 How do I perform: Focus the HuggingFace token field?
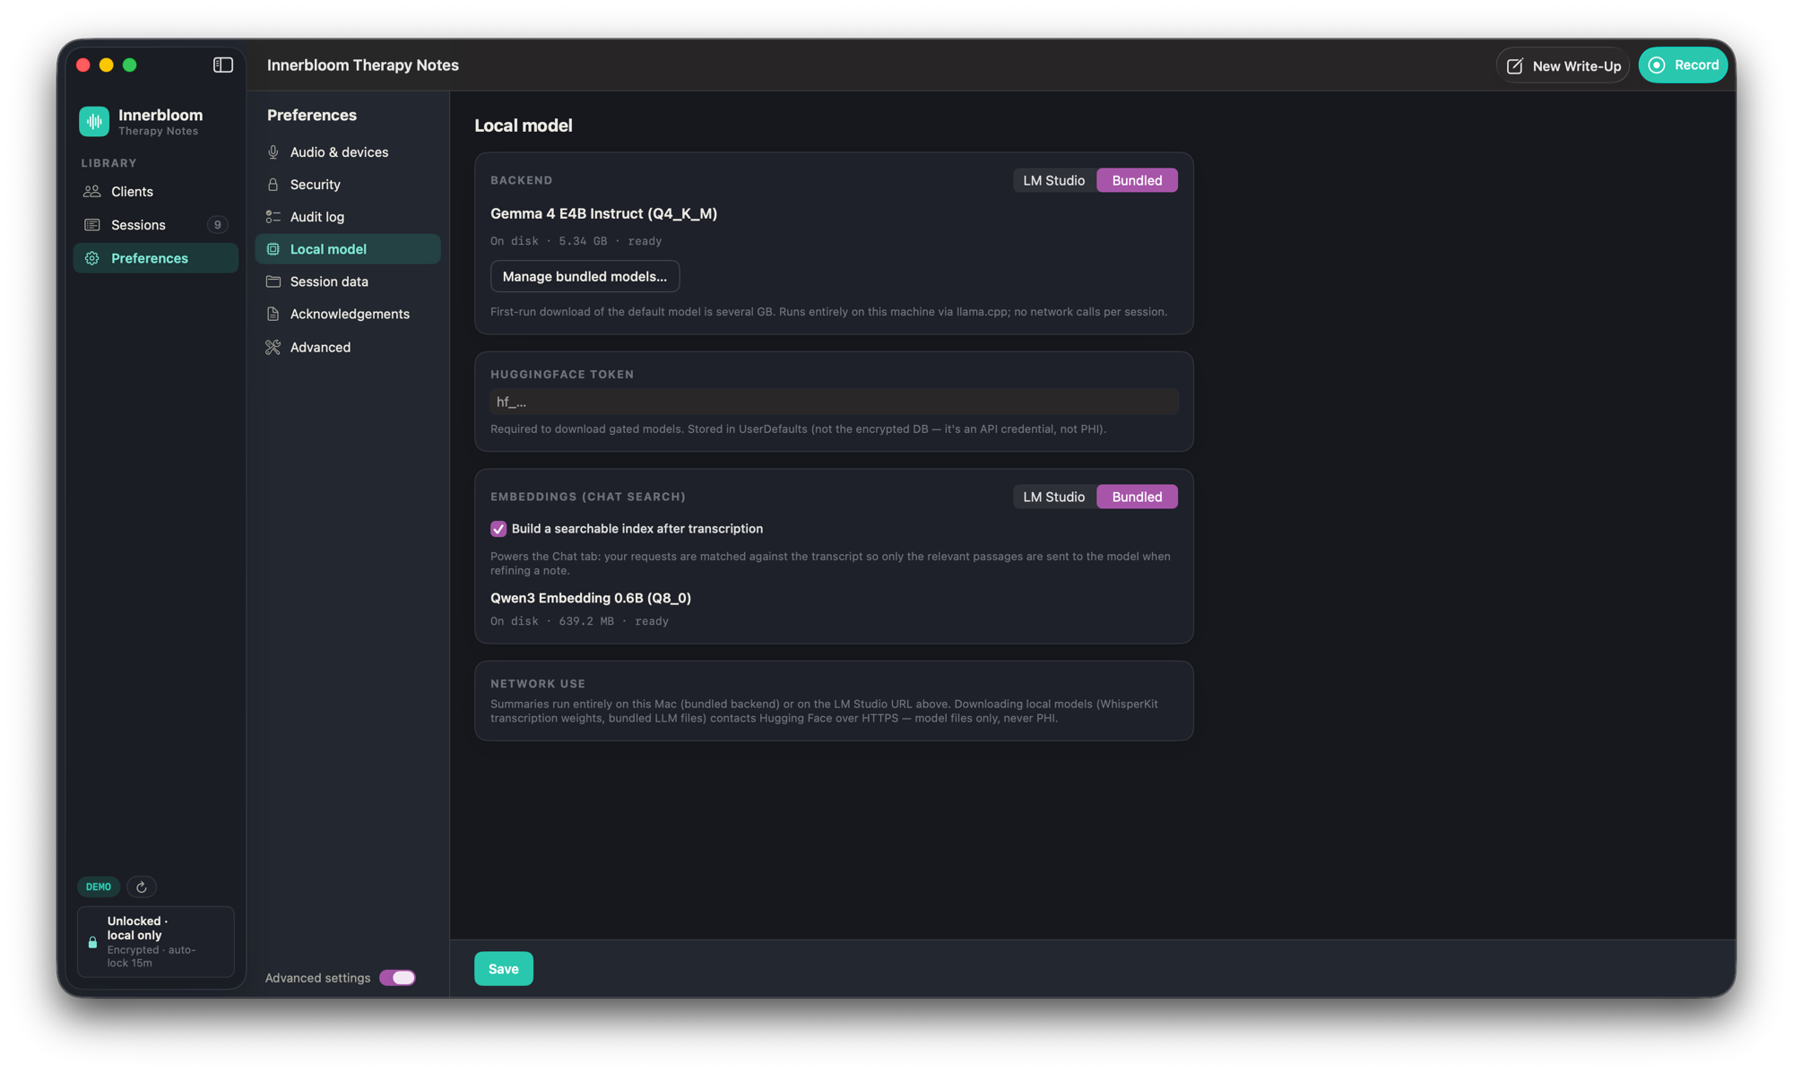834,402
